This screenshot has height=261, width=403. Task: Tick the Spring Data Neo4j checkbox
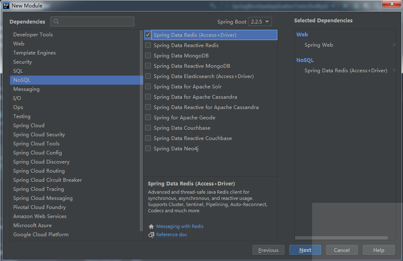(x=148, y=149)
